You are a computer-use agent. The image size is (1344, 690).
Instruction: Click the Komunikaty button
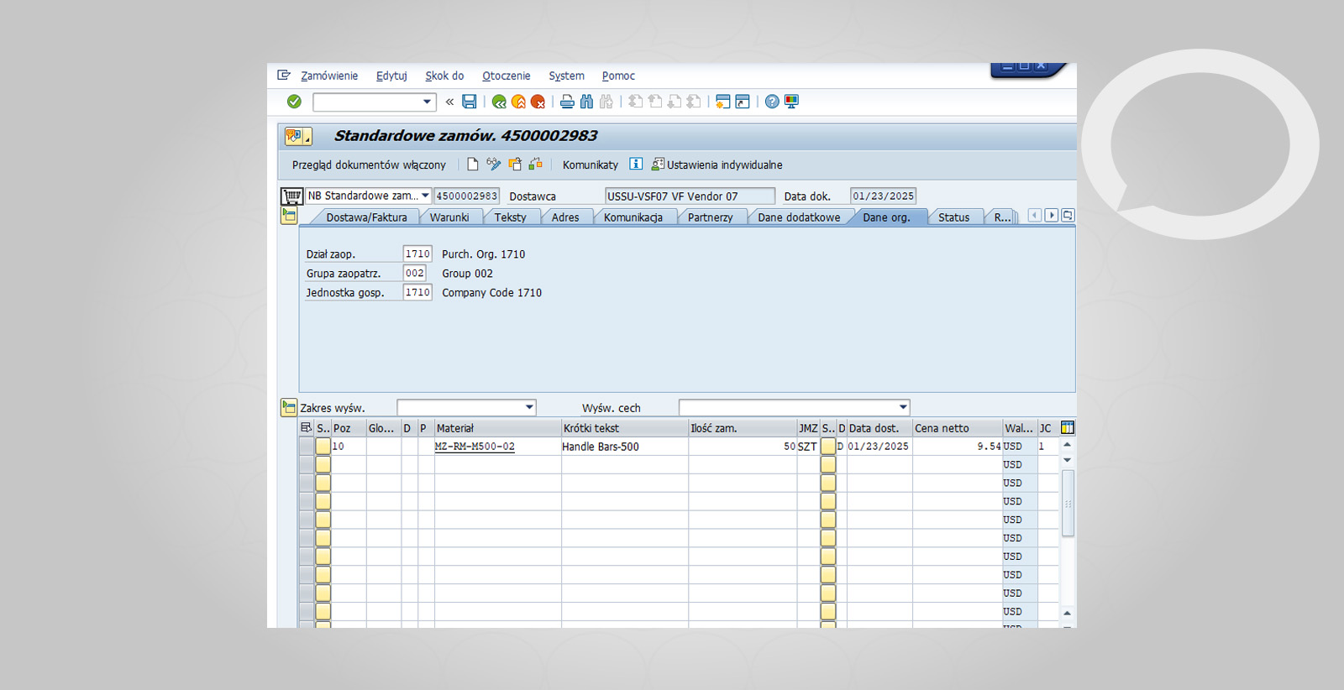pyautogui.click(x=591, y=165)
